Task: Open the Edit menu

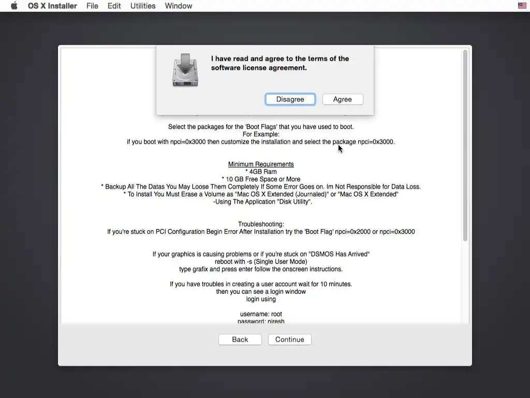Action: pyautogui.click(x=114, y=6)
